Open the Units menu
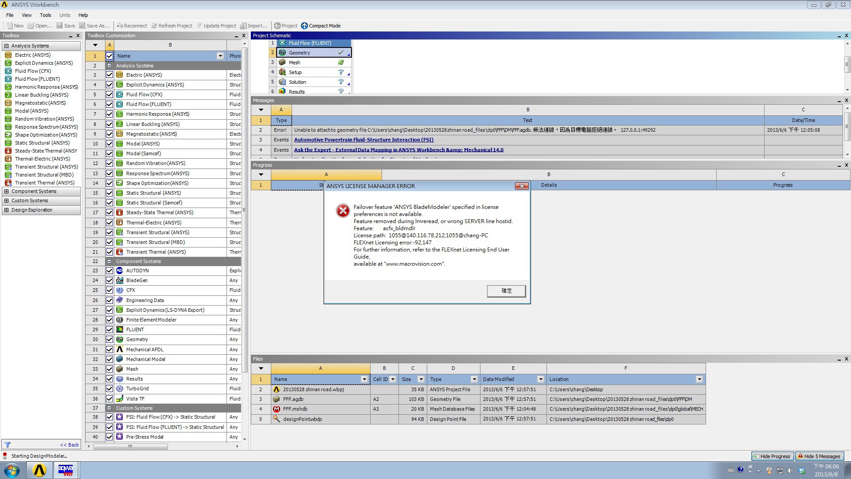The height and width of the screenshot is (479, 851). pyautogui.click(x=65, y=15)
